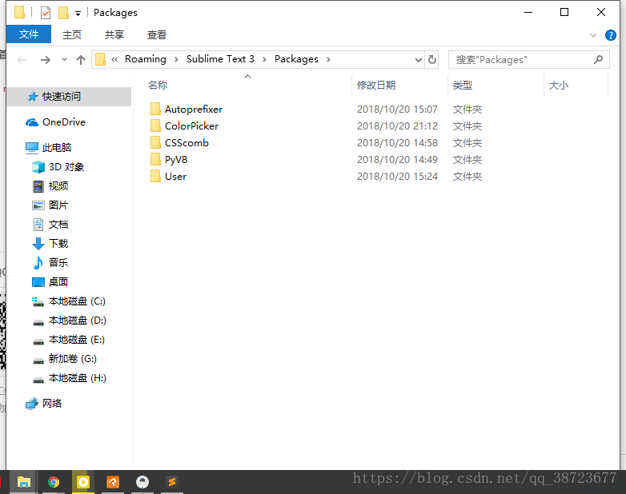Open 新加卷 (G:) drive
The width and height of the screenshot is (626, 494).
(72, 358)
